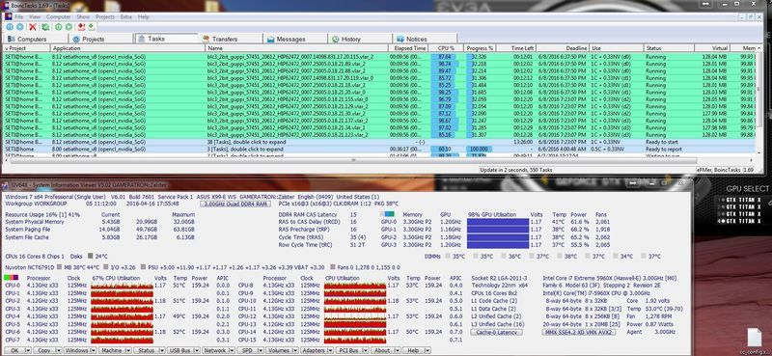
Task: Sort tasks by the Status column header
Action: point(669,48)
